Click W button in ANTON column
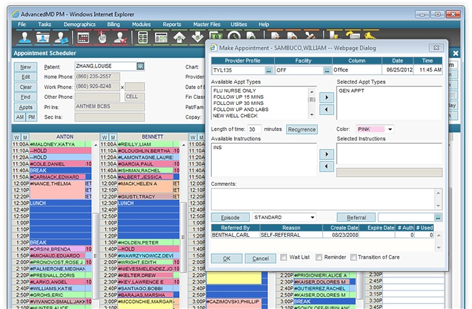472x309 pixels. (x=16, y=137)
